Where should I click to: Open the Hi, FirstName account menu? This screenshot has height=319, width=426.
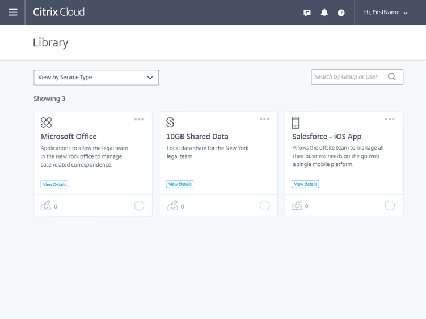(386, 12)
